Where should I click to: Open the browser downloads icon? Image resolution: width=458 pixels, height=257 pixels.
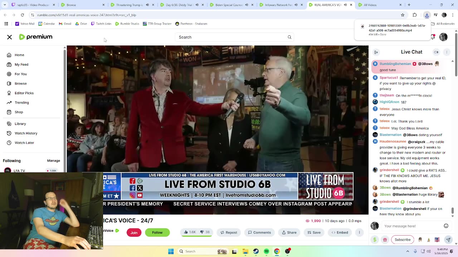click(x=427, y=15)
